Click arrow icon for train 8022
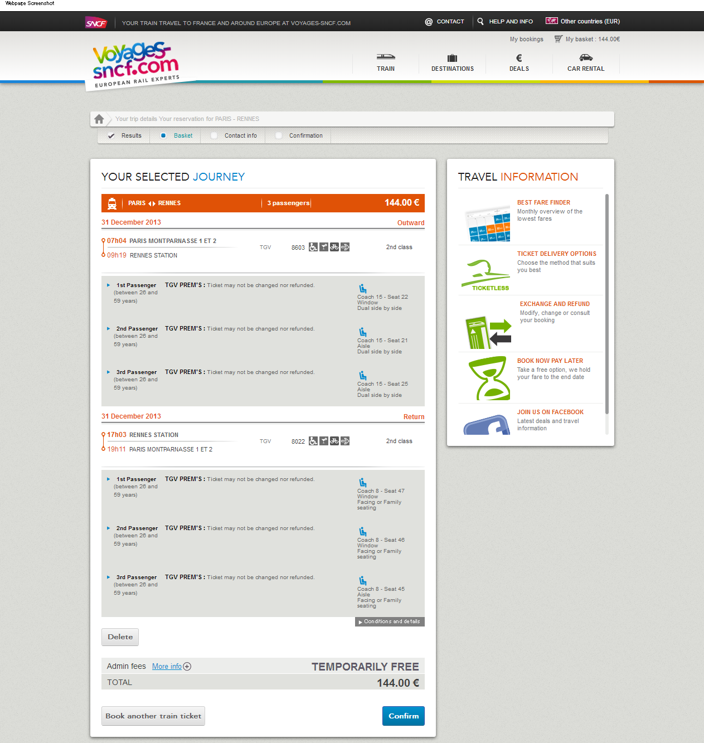 [x=345, y=441]
